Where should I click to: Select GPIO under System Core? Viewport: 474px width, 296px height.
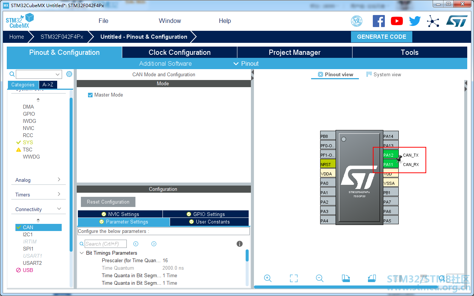pyautogui.click(x=29, y=114)
